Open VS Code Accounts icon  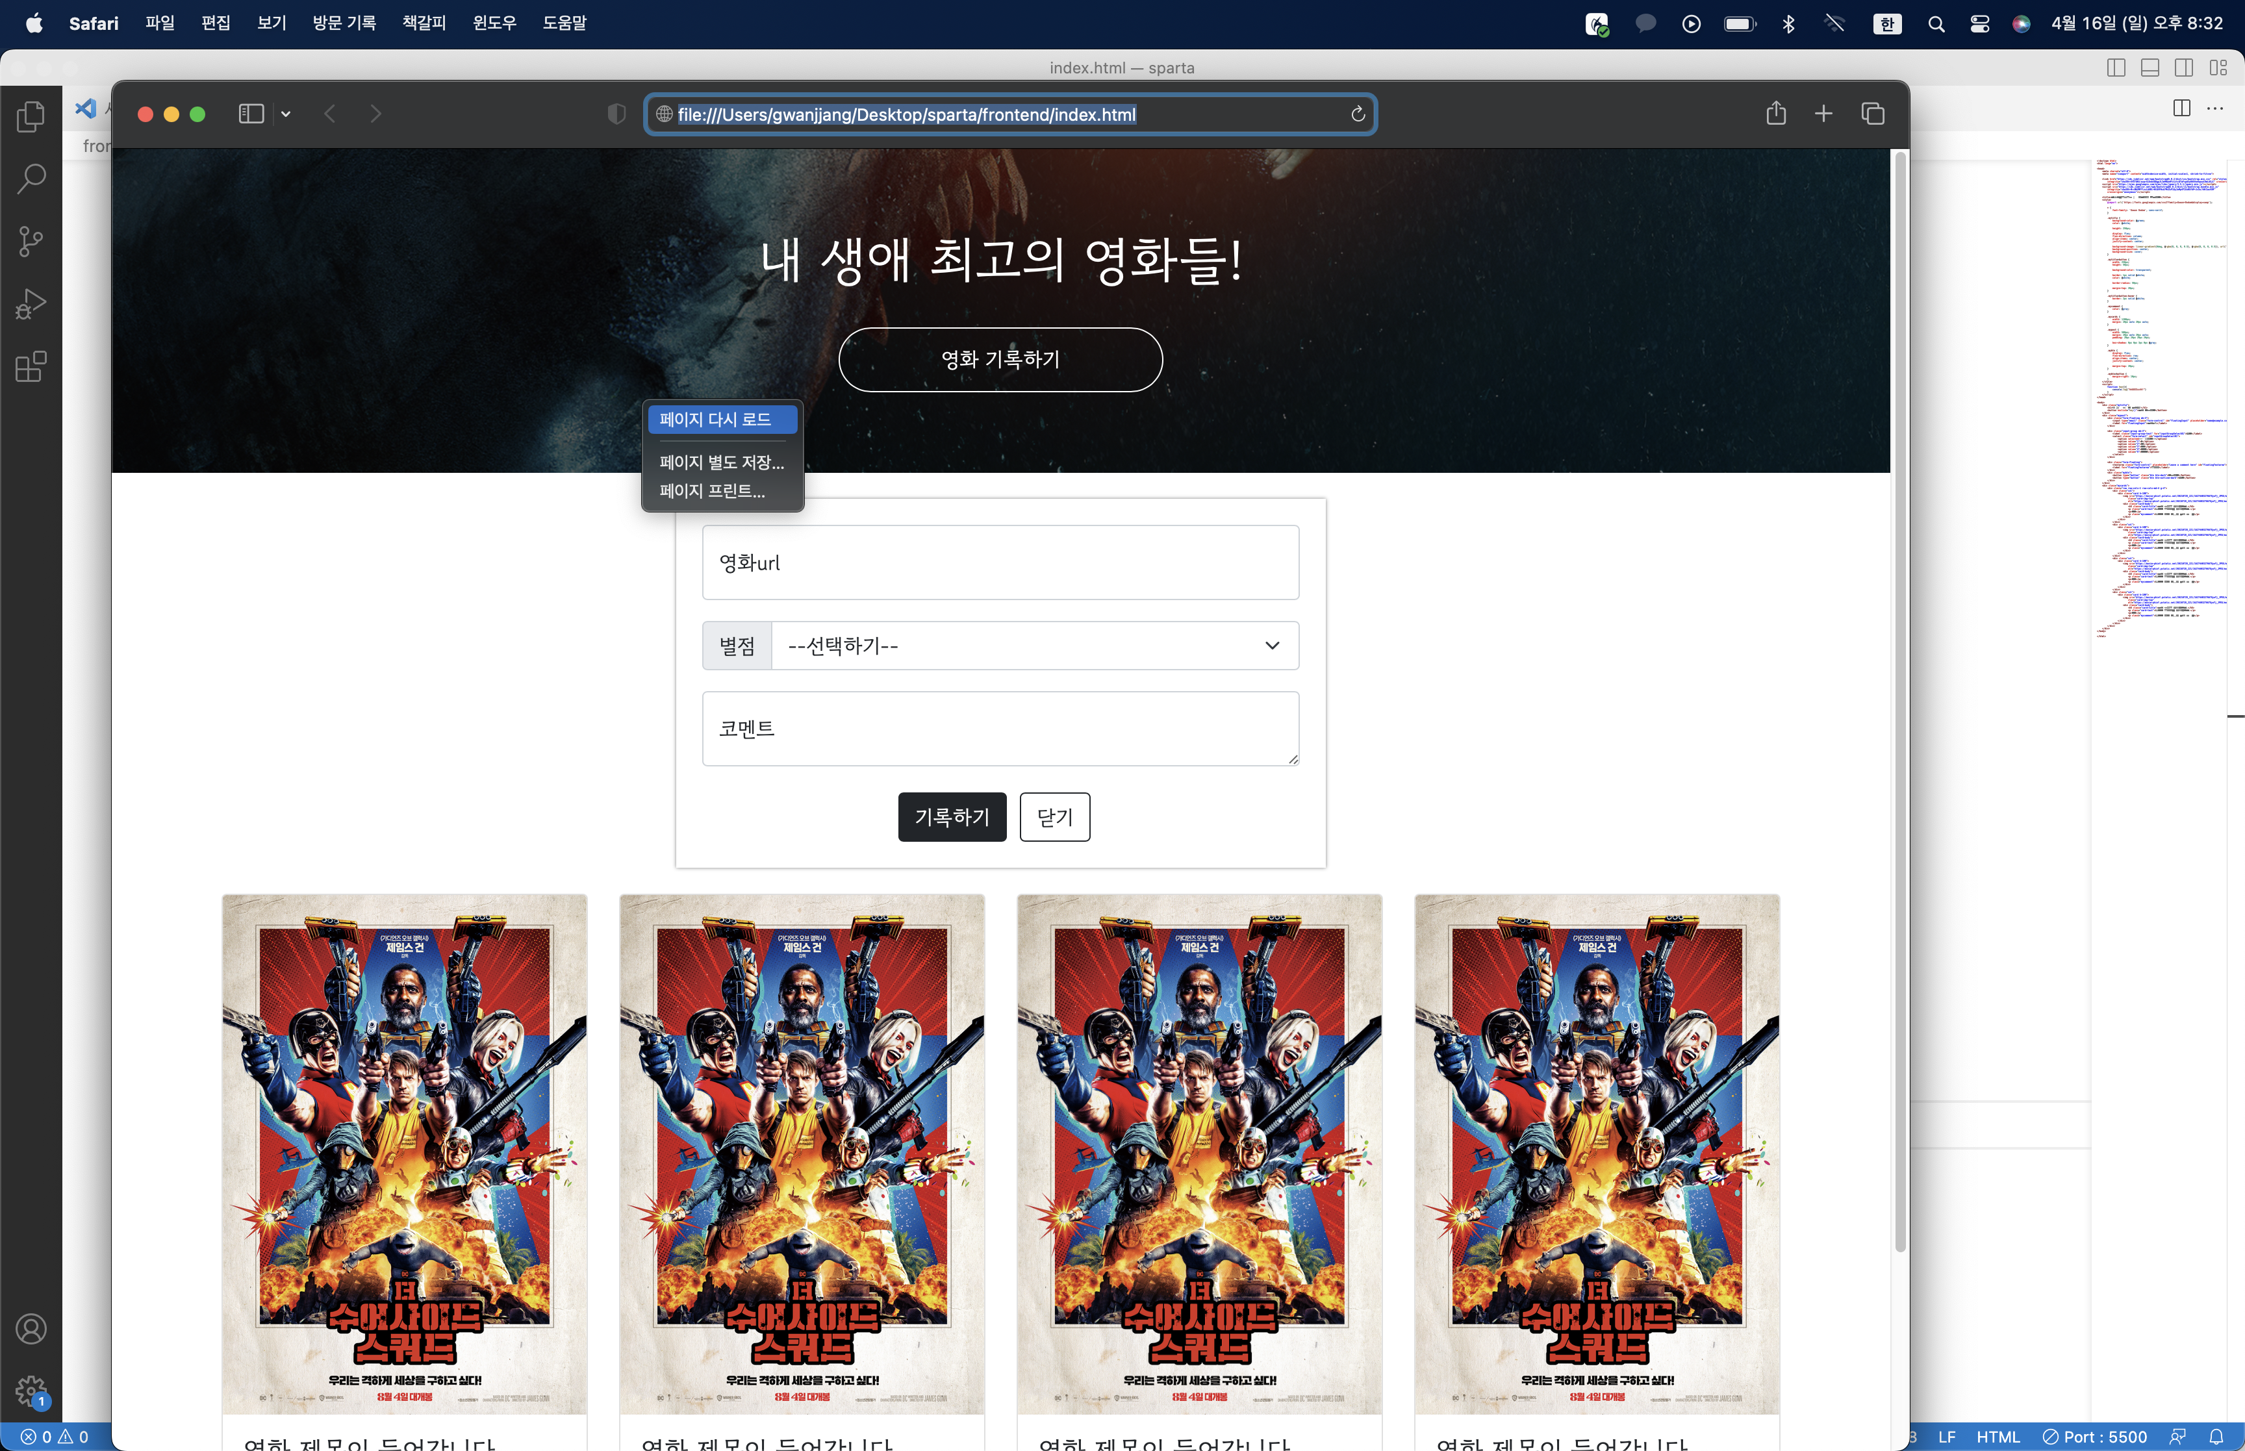coord(31,1328)
